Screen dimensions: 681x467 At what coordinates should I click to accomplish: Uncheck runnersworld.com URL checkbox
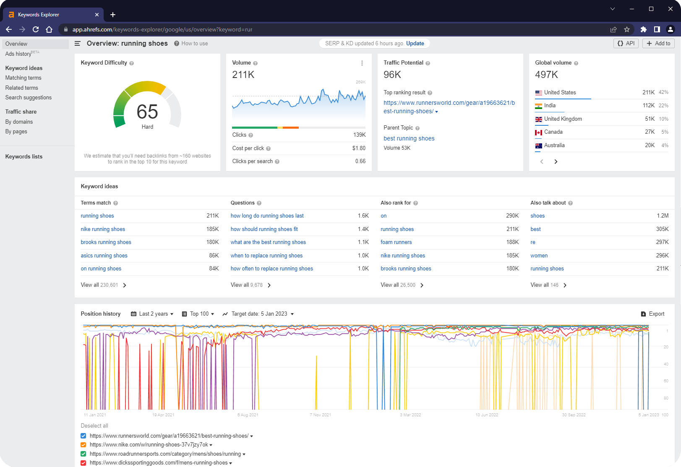[83, 436]
